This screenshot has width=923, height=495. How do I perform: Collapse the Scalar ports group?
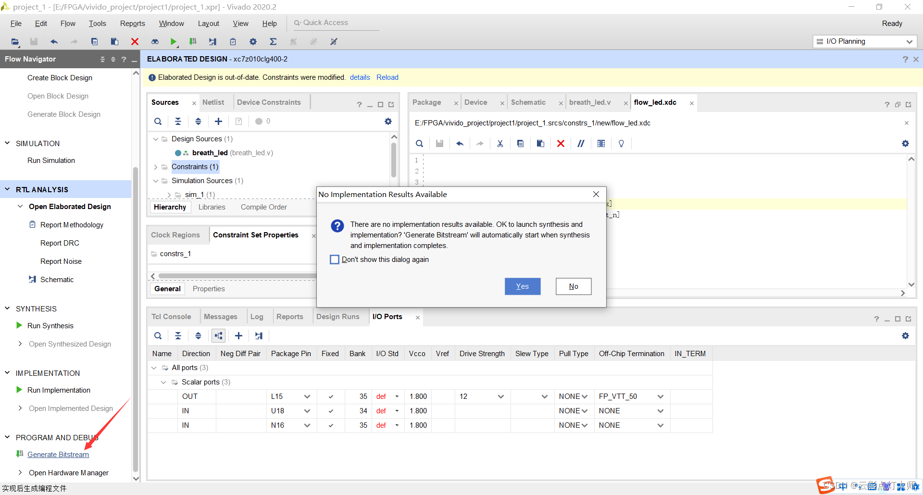(163, 382)
